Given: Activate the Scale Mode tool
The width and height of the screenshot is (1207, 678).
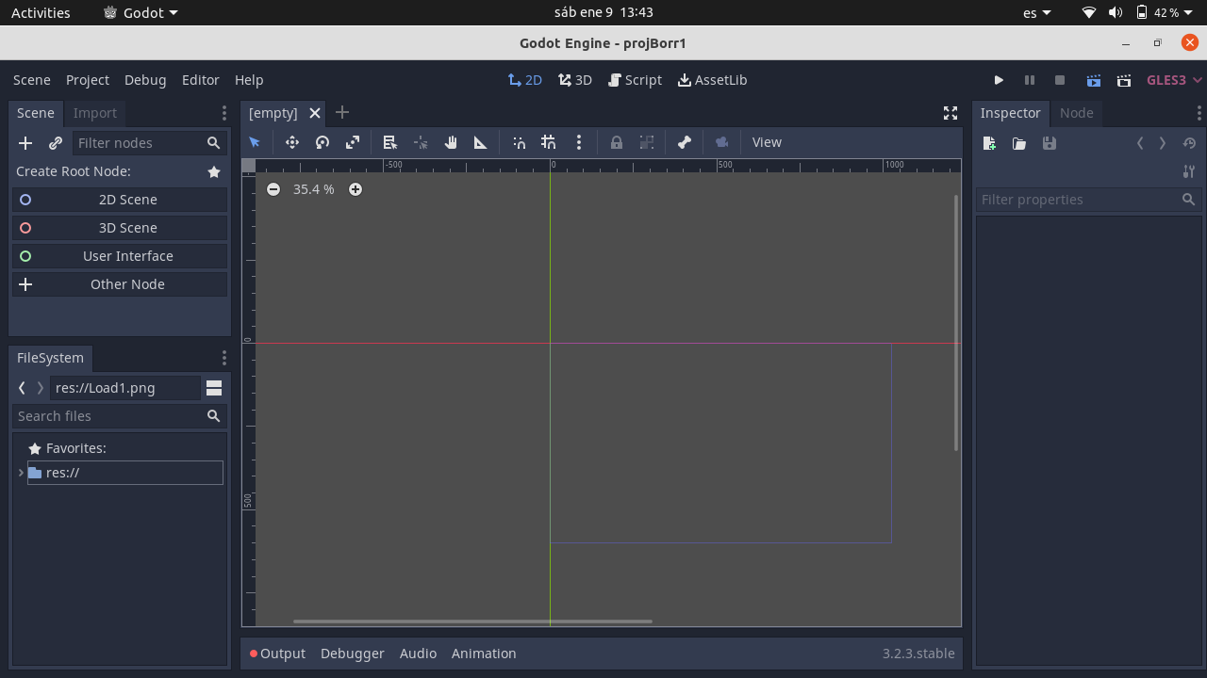Looking at the screenshot, I should tap(353, 142).
